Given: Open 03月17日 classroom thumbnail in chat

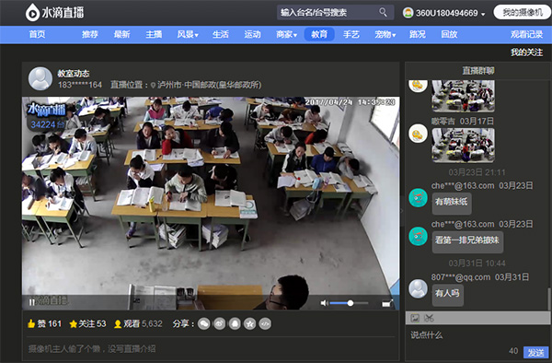Looking at the screenshot, I should tap(463, 145).
